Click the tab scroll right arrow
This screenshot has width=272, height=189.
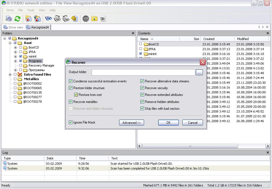(x=263, y=27)
